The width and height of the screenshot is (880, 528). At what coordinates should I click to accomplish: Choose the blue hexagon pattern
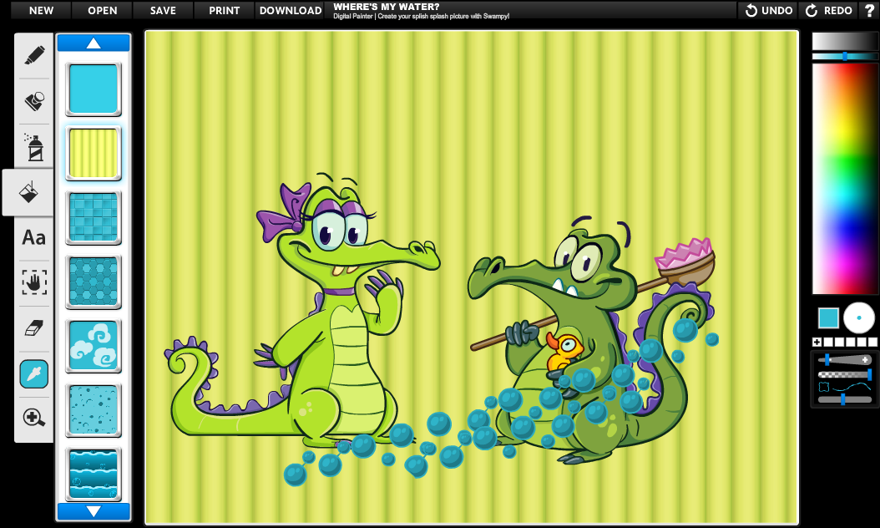pos(94,282)
